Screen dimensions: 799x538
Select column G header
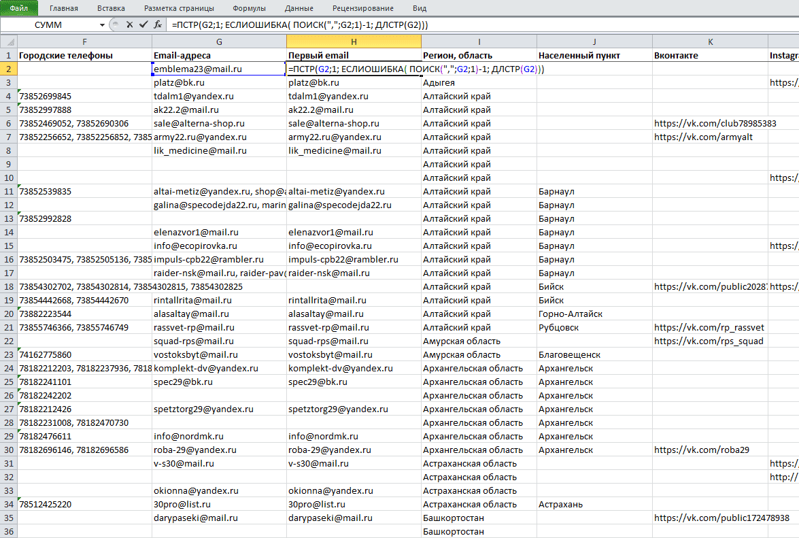click(219, 41)
